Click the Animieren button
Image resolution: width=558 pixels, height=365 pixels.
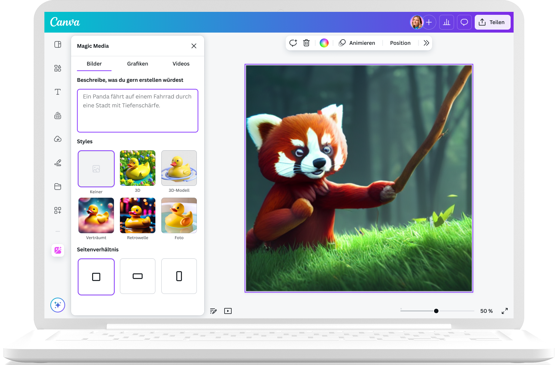point(357,43)
